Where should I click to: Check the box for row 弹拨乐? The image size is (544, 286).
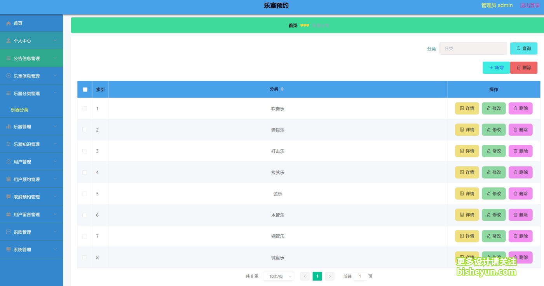click(85, 130)
